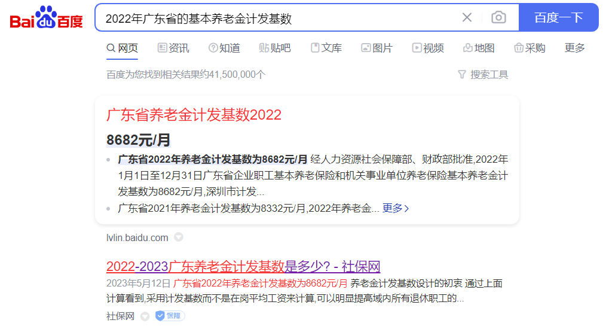Screen dimensions: 606x326
Task: Open the 图片 tab
Action: tap(377, 48)
